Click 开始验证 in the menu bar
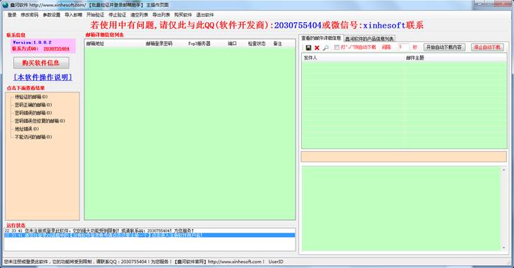Viewport: 514px width, 268px height. point(95,15)
